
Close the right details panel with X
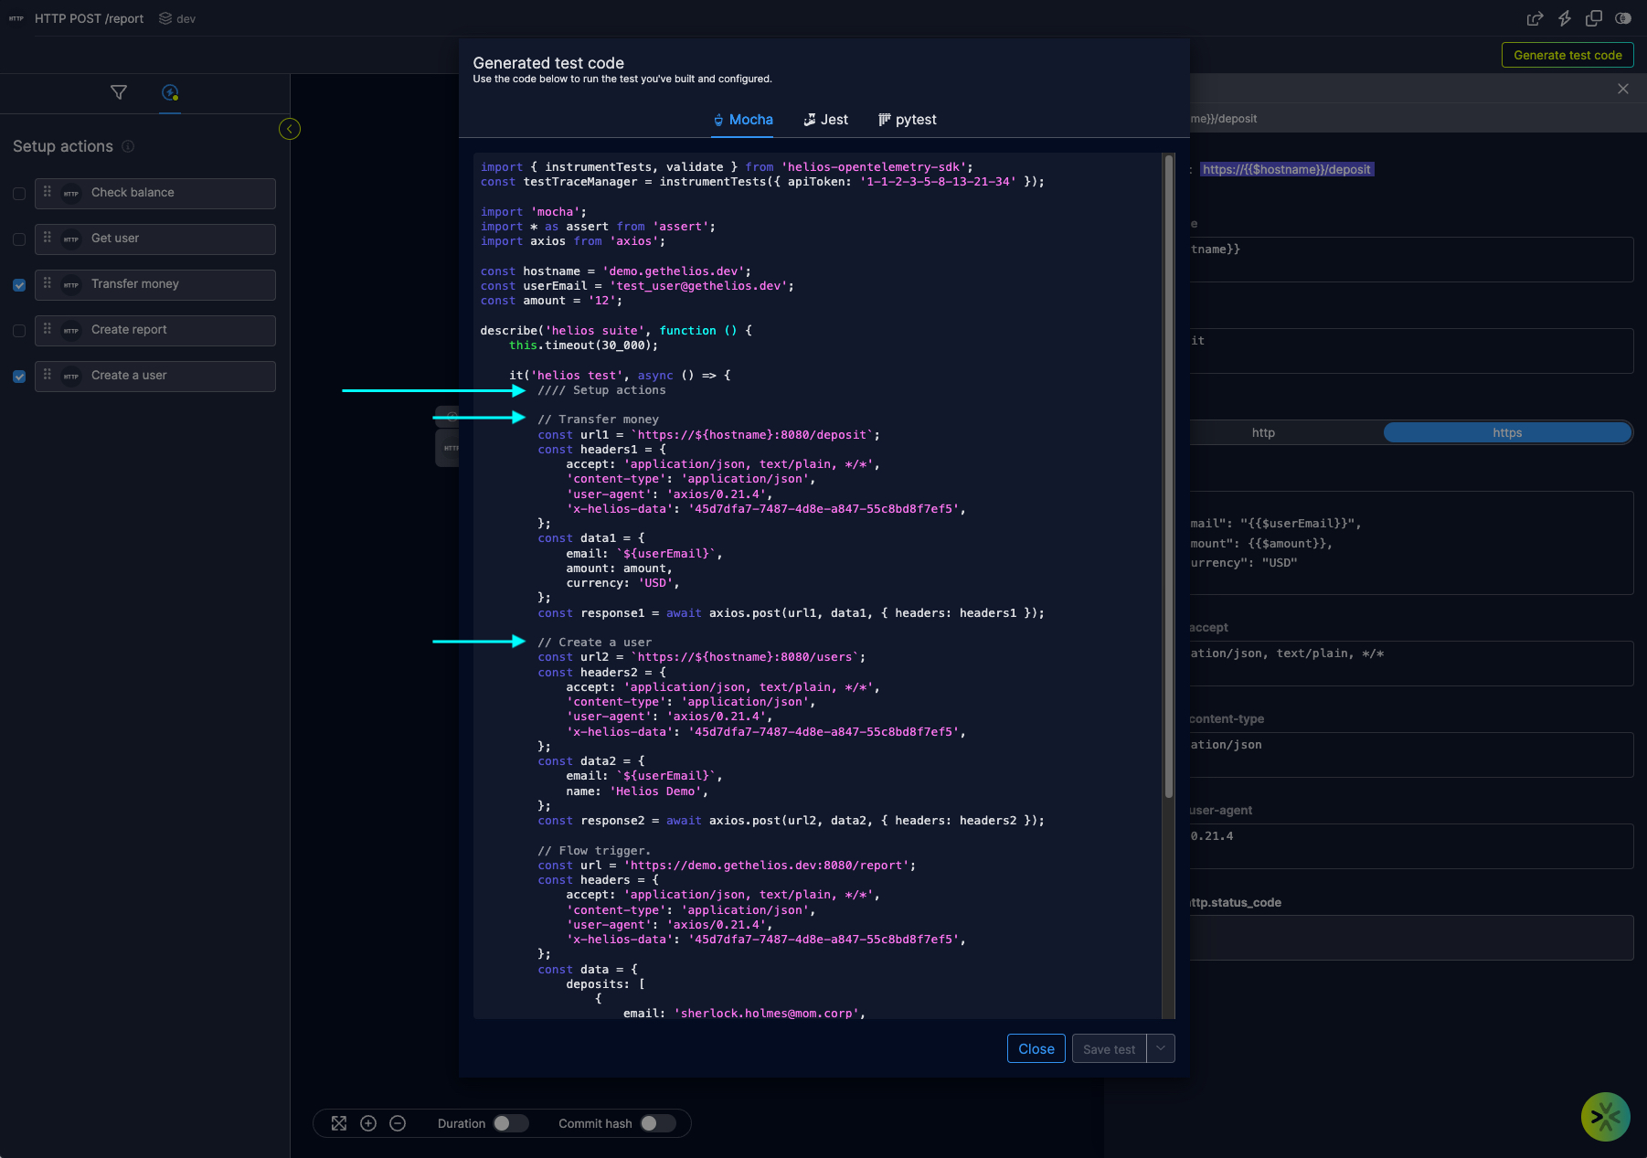1623,89
